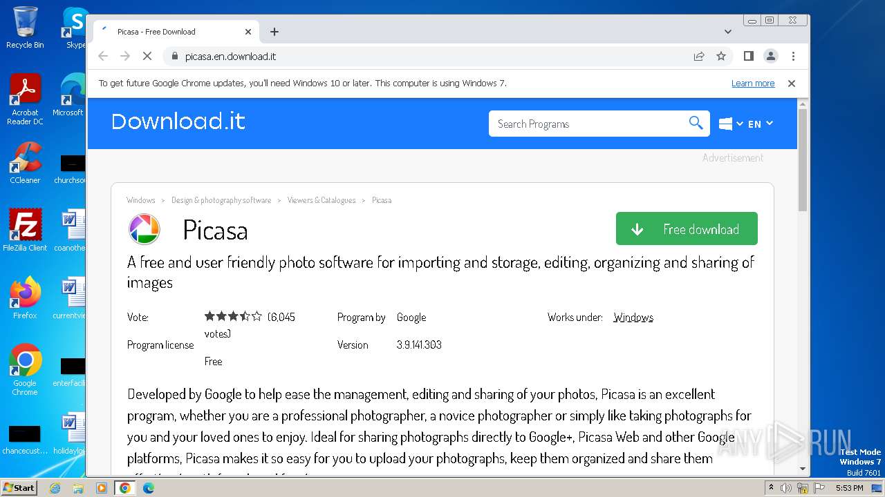Click the Google program author text
The height and width of the screenshot is (497, 885).
tap(411, 318)
